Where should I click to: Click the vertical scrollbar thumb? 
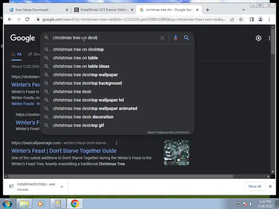click(272, 41)
